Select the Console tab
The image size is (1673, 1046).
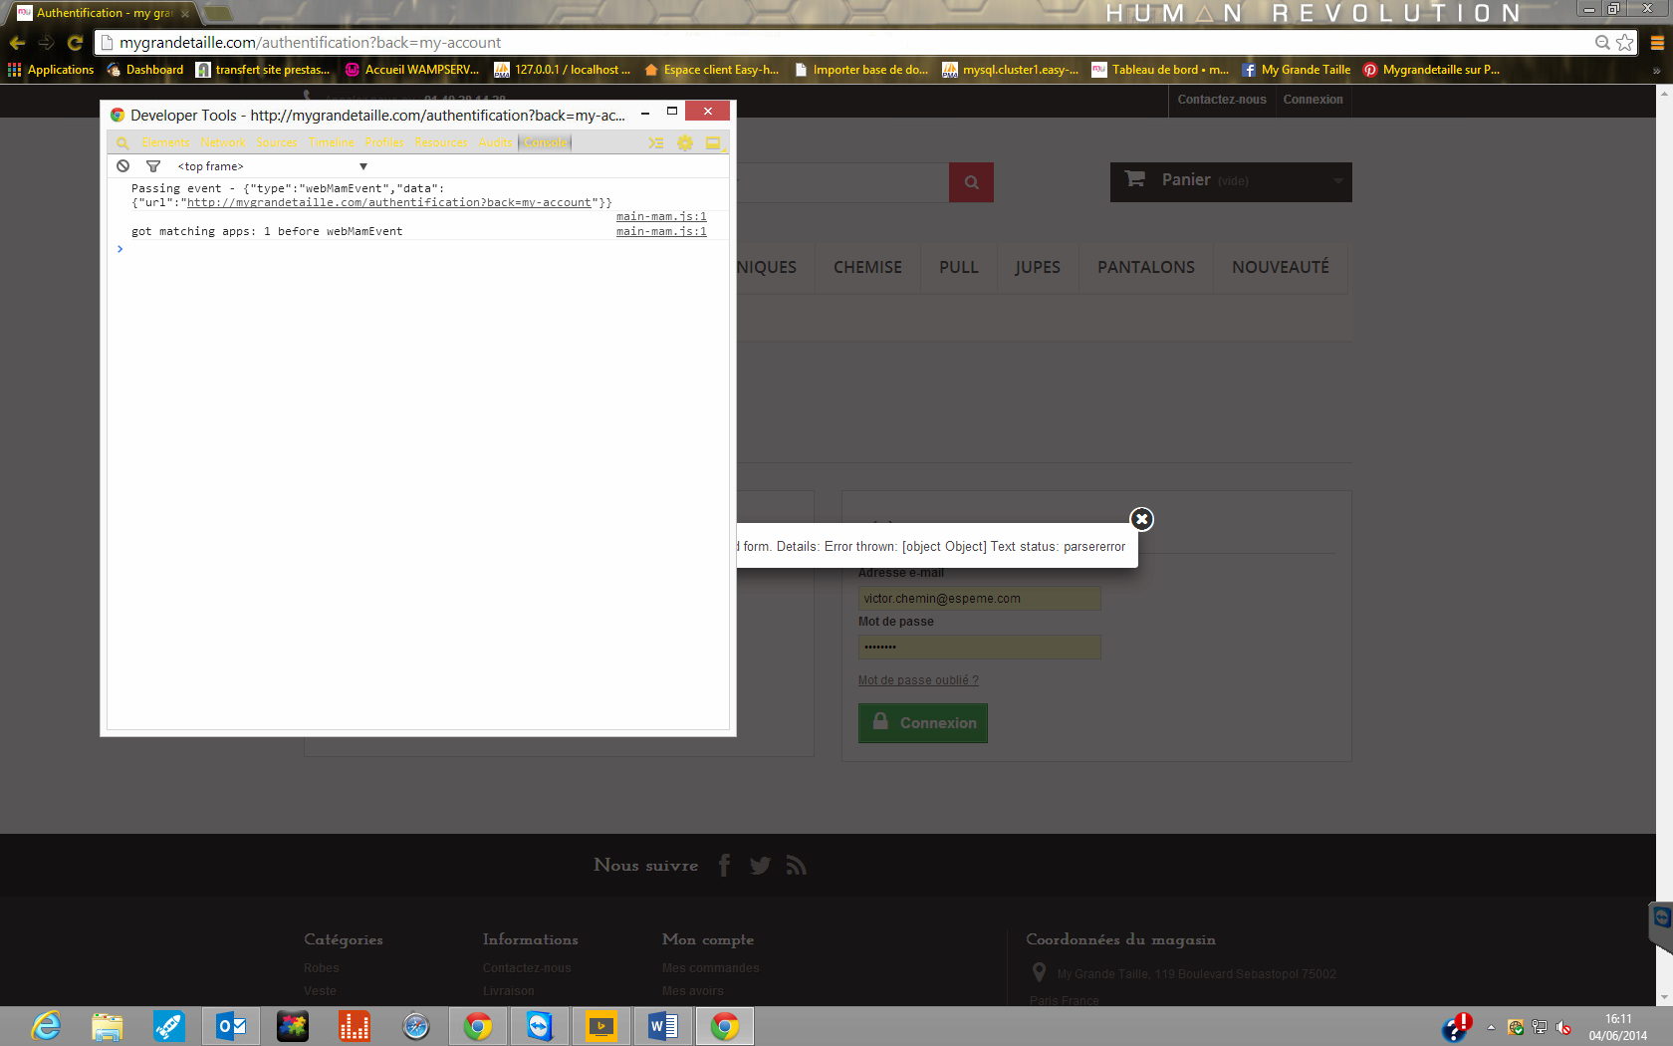(x=546, y=143)
